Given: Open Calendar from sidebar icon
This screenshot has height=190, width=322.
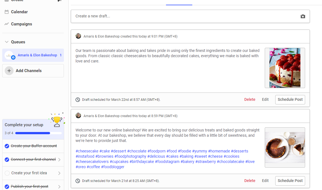Looking at the screenshot, I should [x=7, y=12].
